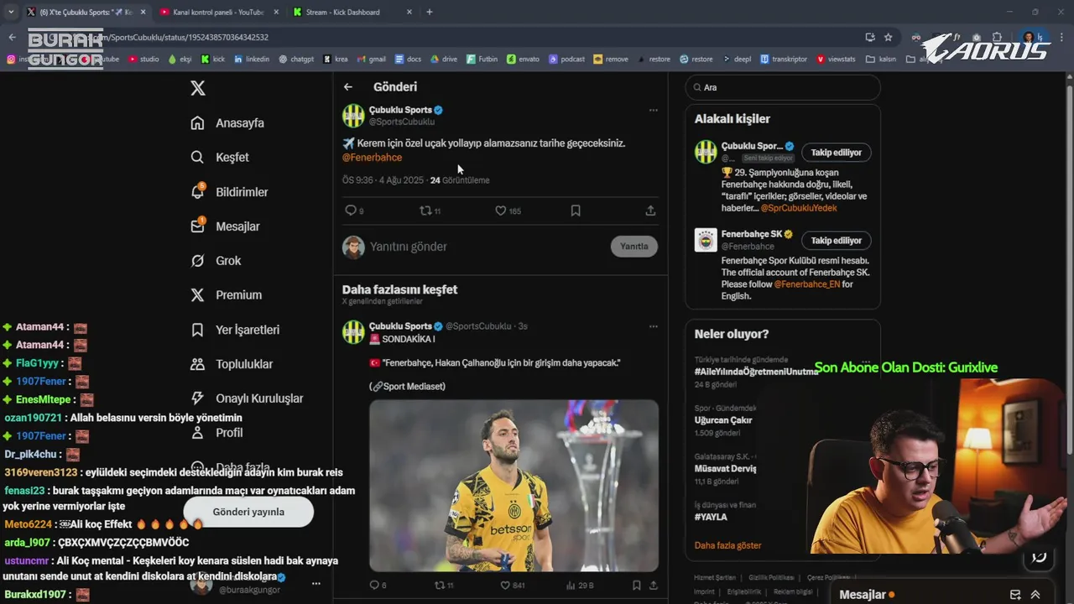Screen dimensions: 1074x604
Task: Compose new message in Mesajlar drawer
Action: pos(1015,595)
